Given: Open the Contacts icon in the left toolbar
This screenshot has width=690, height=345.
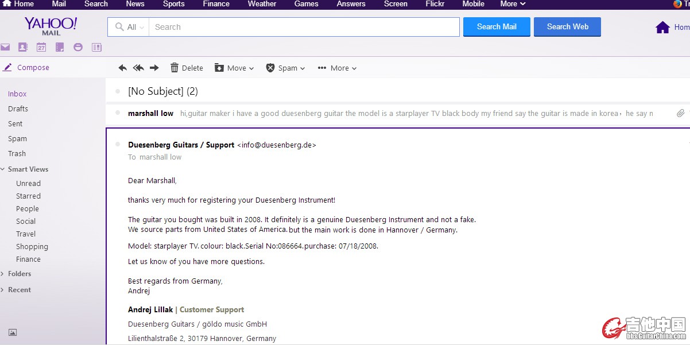Looking at the screenshot, I should pos(23,47).
